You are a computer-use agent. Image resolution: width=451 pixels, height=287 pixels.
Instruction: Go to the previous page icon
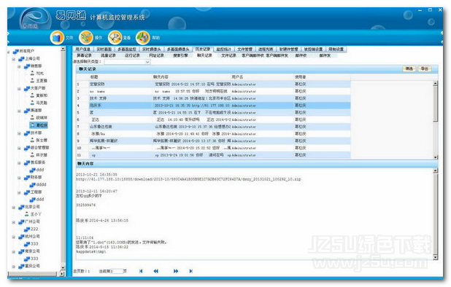pos(156,271)
